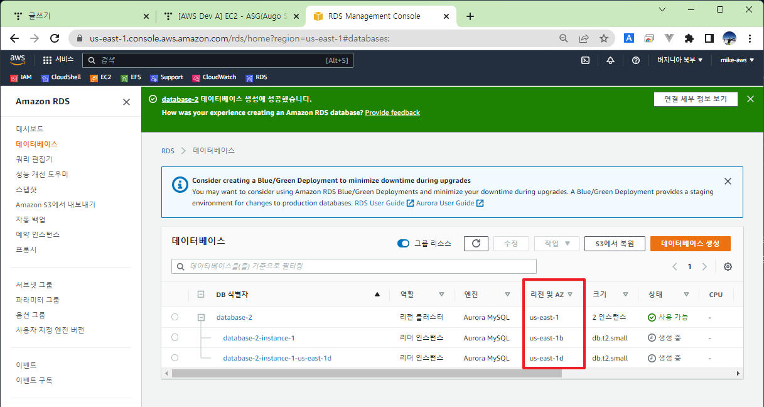This screenshot has width=764, height=407.
Task: Open a new browser tab
Action: point(470,16)
